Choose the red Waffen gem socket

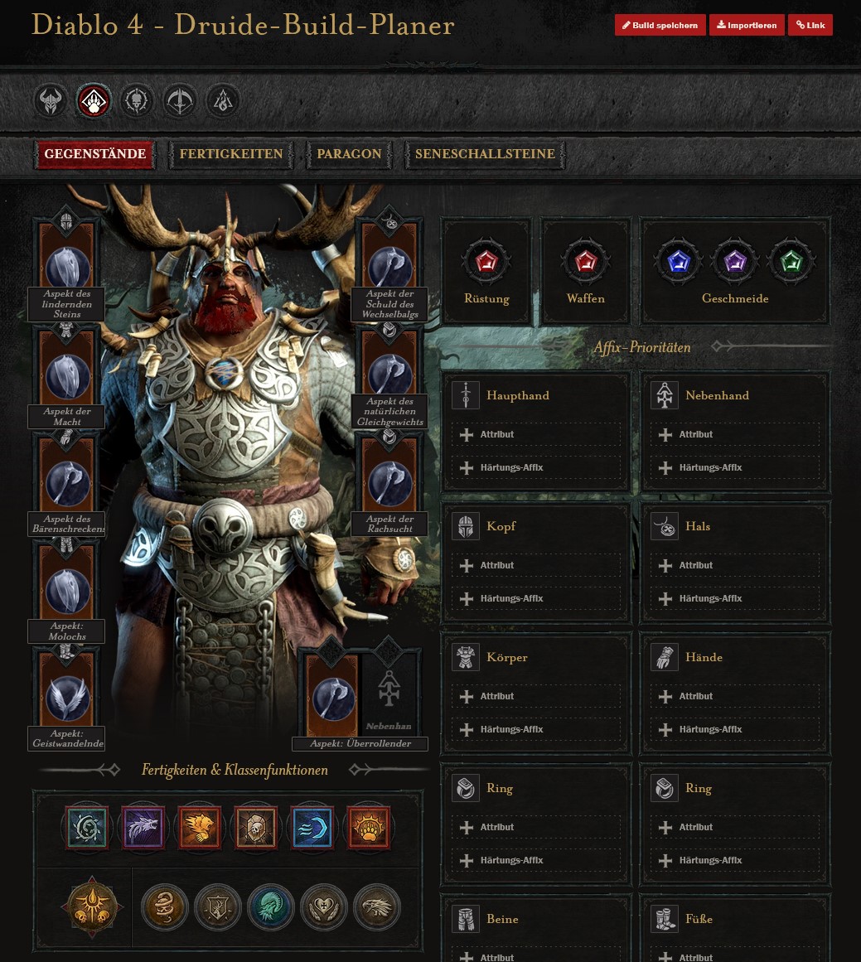[x=585, y=261]
